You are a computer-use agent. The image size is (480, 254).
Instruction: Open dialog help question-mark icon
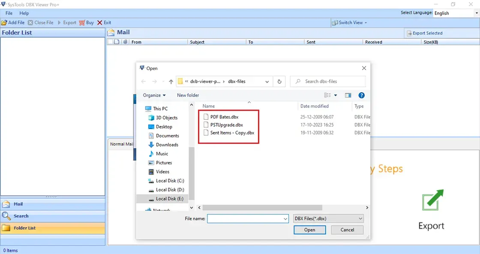tap(362, 95)
